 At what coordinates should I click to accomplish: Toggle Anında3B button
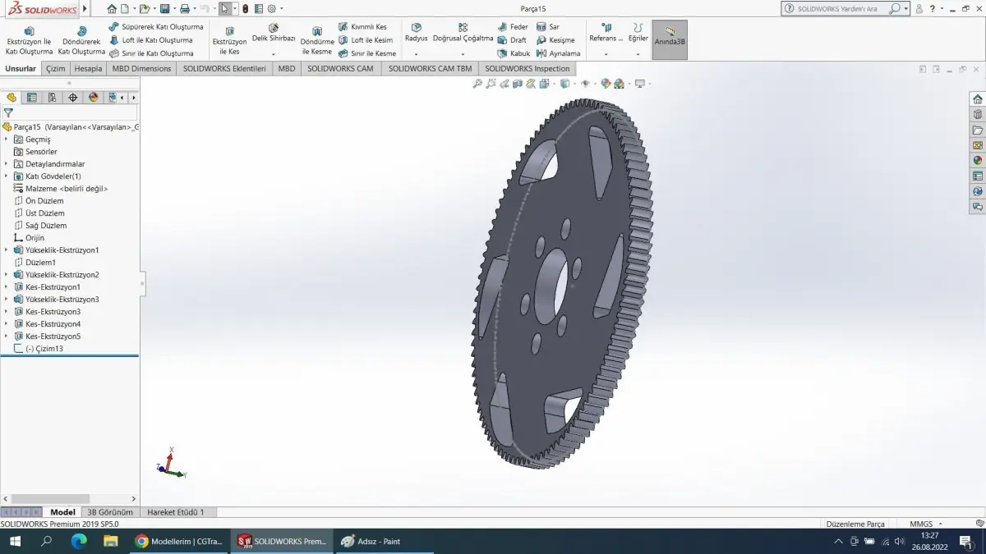coord(670,39)
